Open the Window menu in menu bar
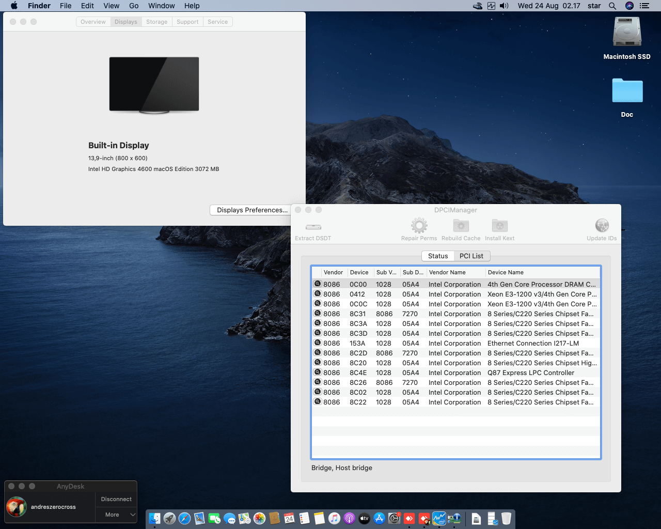The width and height of the screenshot is (661, 529). click(x=161, y=6)
